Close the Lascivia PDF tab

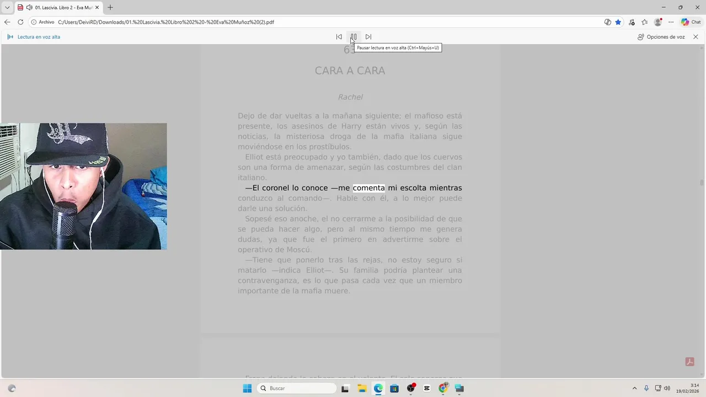97,8
